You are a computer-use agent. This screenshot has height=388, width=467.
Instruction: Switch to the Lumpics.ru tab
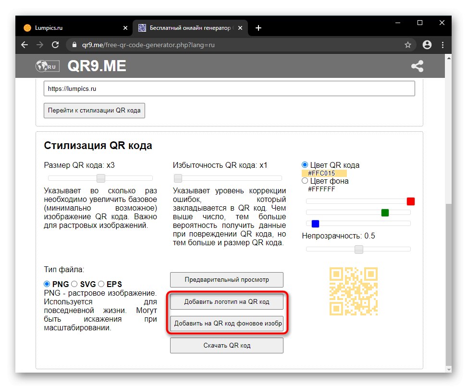74,28
